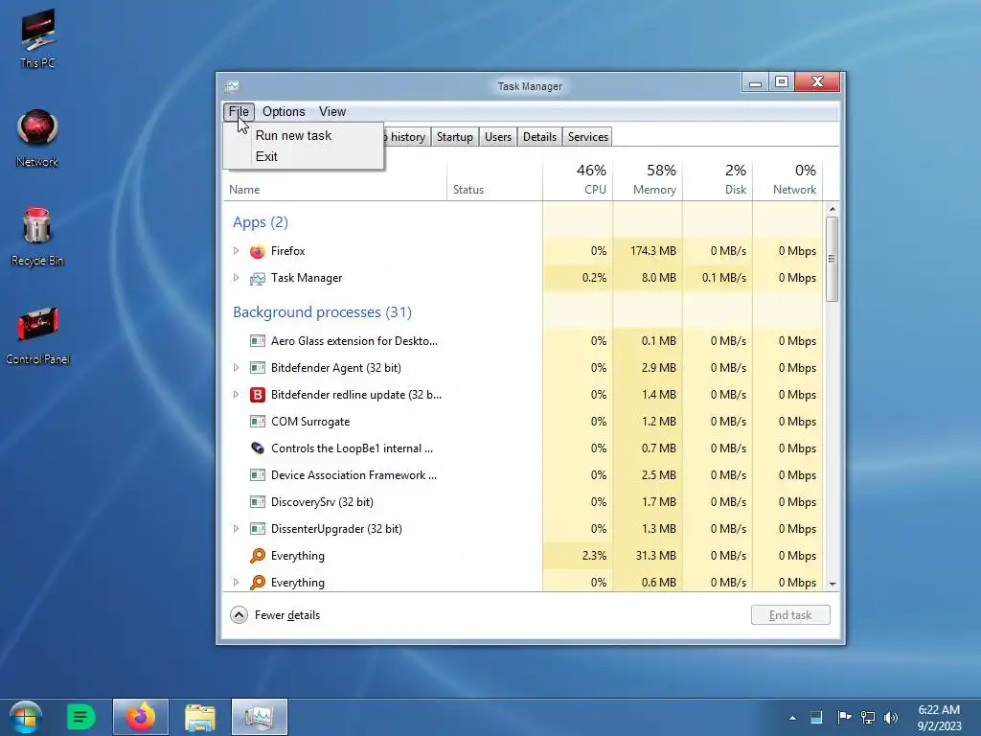
Task: Collapse with Fewer details arrow
Action: pyautogui.click(x=239, y=615)
